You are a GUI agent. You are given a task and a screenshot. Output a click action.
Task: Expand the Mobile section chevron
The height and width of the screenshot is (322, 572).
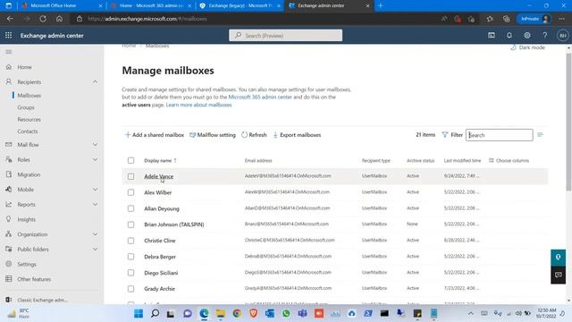[x=96, y=190]
